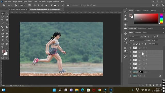Click the foreground color swatch in toolbar

coord(4,51)
